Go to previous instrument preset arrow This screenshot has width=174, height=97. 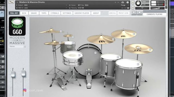115,2
